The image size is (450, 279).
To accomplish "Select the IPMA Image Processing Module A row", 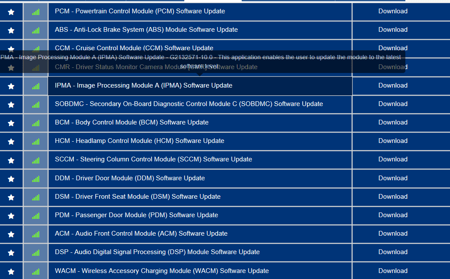I will pyautogui.click(x=143, y=85).
